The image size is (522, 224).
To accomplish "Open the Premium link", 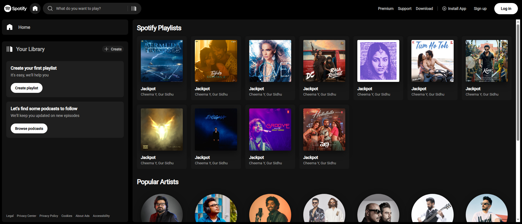I will (386, 8).
